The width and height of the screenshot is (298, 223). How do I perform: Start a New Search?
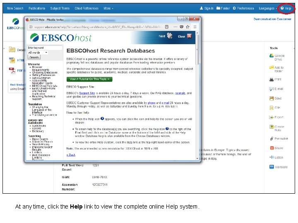coord(15,8)
